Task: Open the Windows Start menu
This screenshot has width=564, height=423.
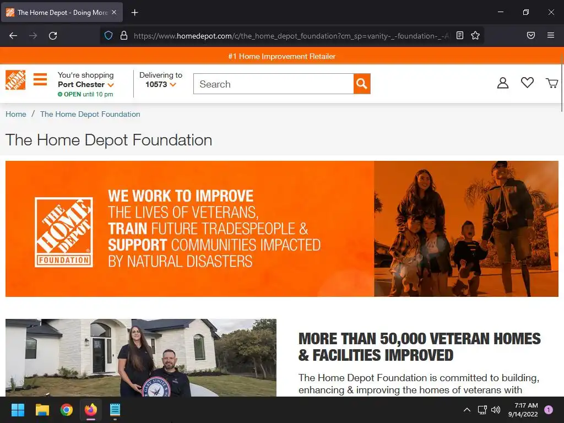Action: (x=18, y=410)
